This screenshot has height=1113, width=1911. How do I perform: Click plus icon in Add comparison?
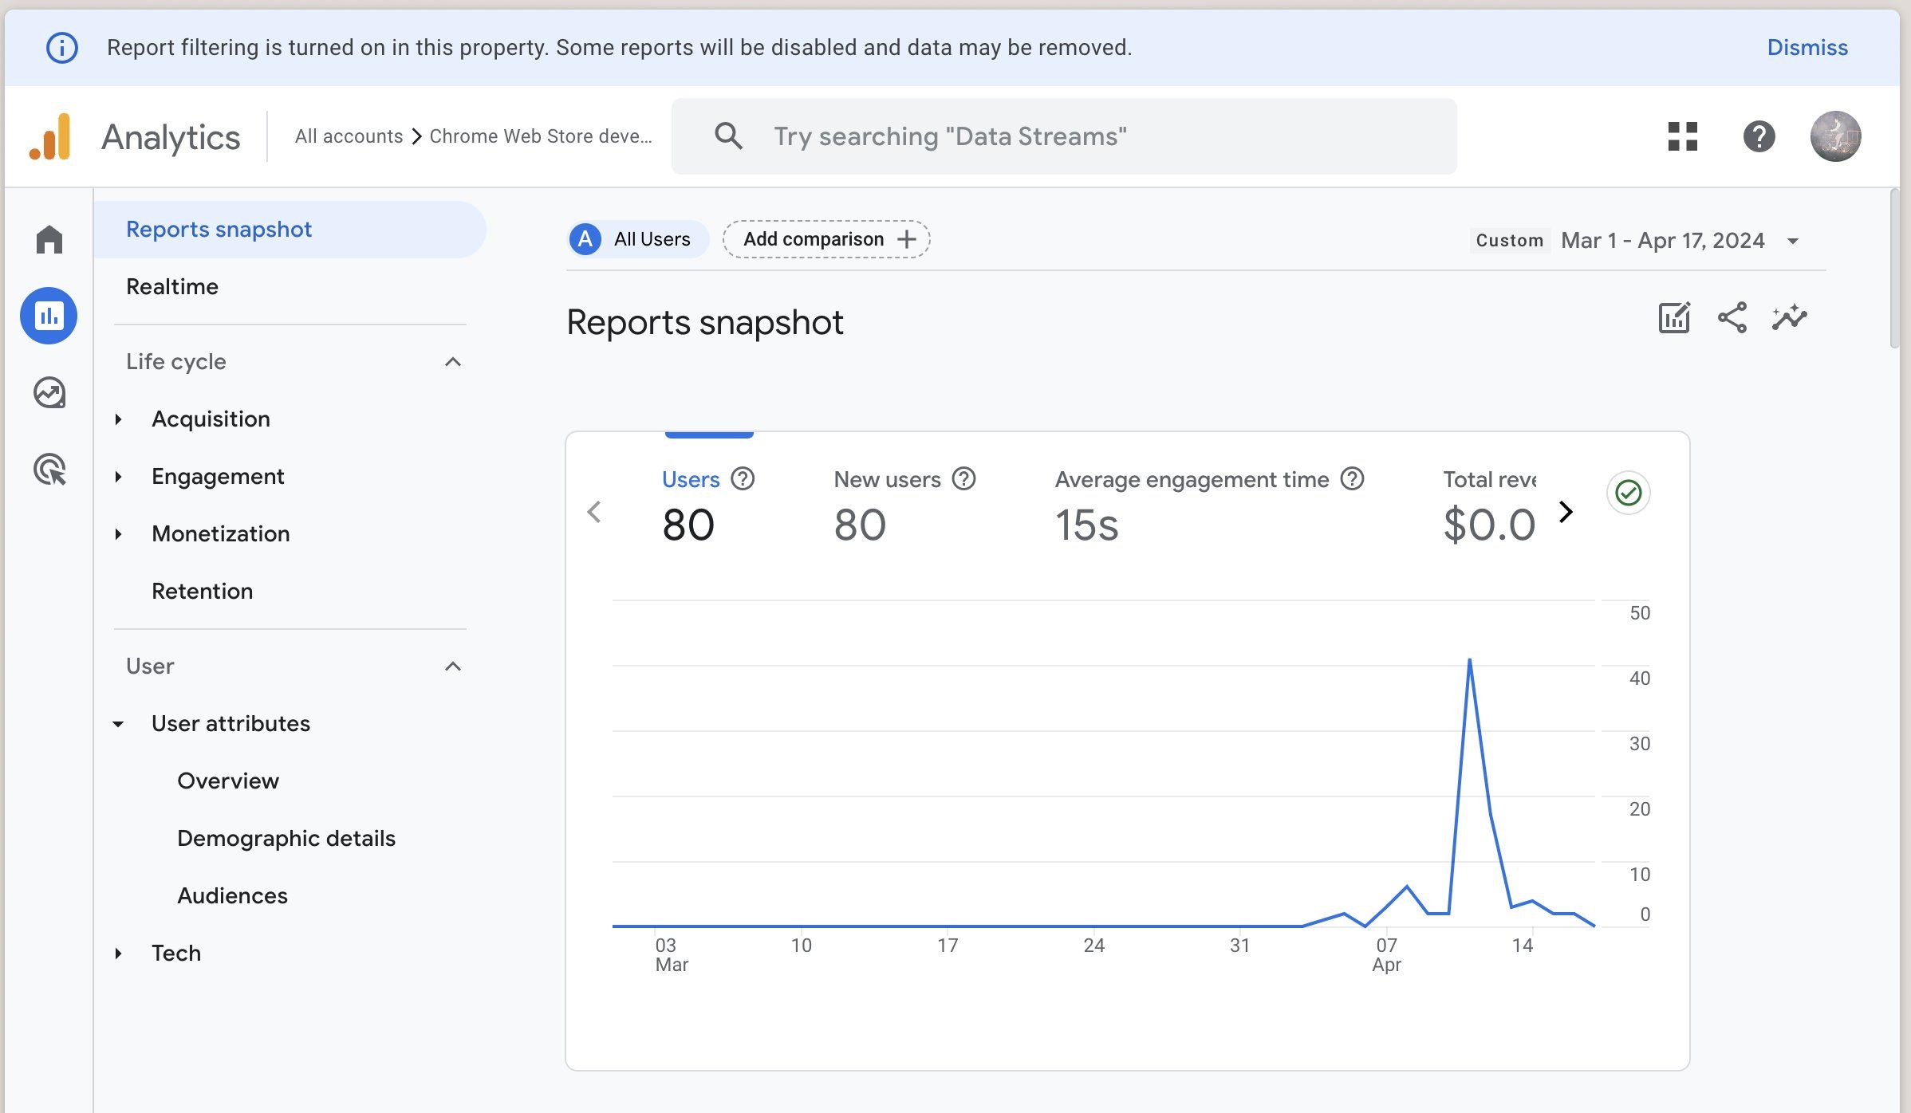(x=907, y=239)
